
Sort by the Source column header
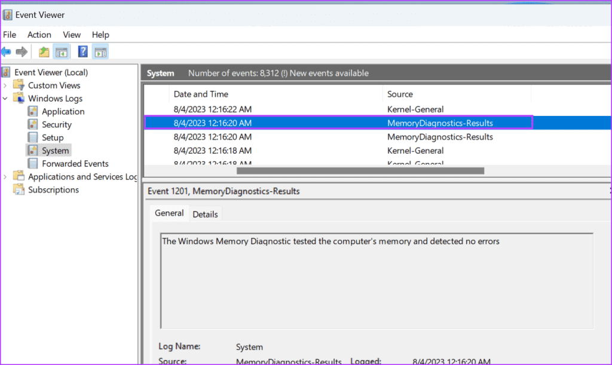tap(457, 94)
